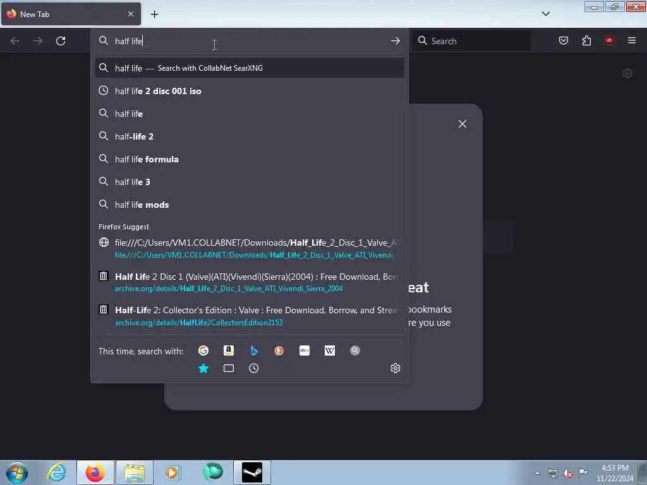The width and height of the screenshot is (647, 485).
Task: Search with DuckDuckGo icon
Action: (x=279, y=350)
